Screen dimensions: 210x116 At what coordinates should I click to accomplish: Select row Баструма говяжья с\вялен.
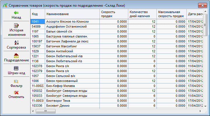pyautogui.click(x=117, y=36)
